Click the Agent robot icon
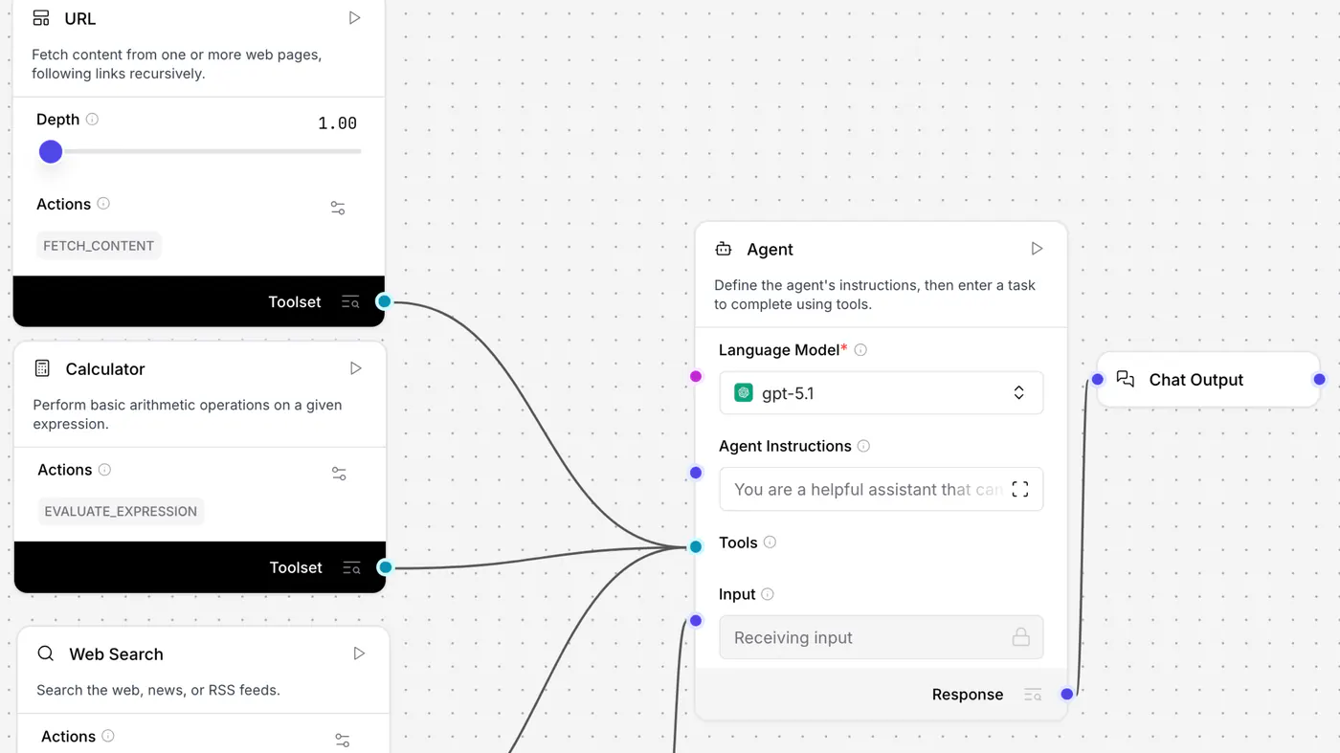Viewport: 1340px width, 753px height. pyautogui.click(x=724, y=249)
